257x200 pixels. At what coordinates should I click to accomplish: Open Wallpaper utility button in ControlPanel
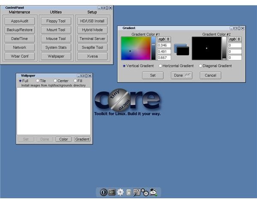[56, 56]
